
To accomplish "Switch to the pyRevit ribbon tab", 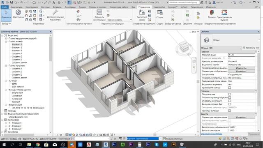I will [184, 7].
